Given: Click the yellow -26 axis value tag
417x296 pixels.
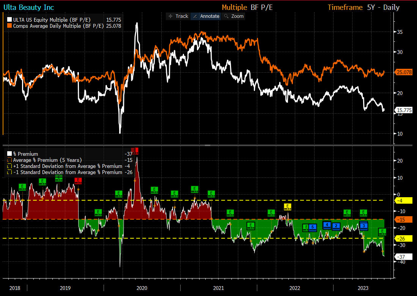Looking at the screenshot, I should point(404,239).
